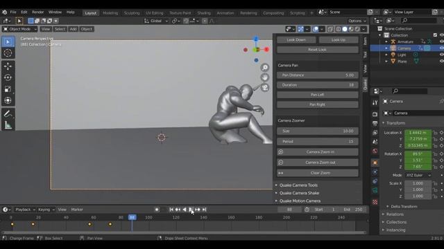Adjust the Camera Zoomer Size slider

(318, 131)
